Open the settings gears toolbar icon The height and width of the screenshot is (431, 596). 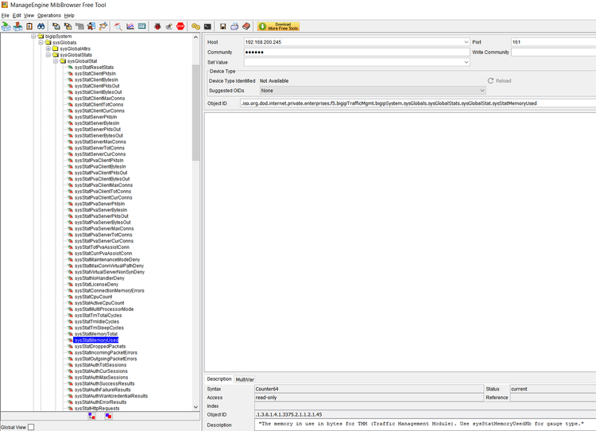pyautogui.click(x=195, y=26)
